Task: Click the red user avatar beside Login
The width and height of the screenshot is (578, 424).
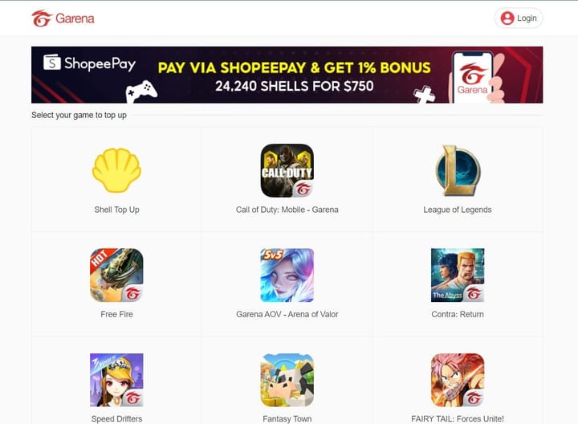Action: 507,18
